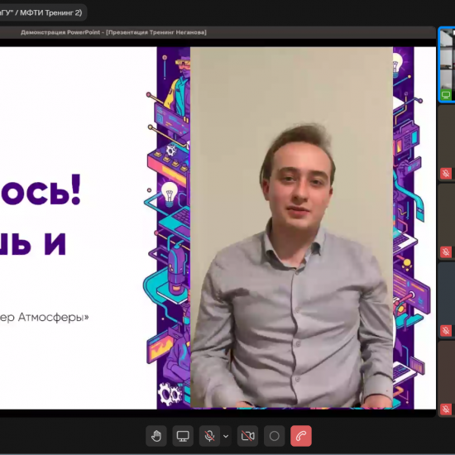This screenshot has width=455, height=455.
Task: Select the top participant thumbnail with blue border
Action: coord(447,65)
